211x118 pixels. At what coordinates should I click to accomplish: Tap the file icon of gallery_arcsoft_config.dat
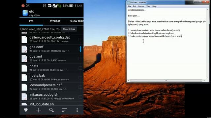pos(24,39)
